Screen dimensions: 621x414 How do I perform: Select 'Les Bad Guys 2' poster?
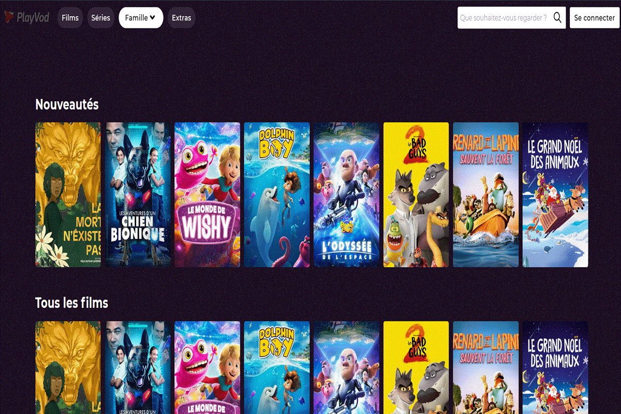pyautogui.click(x=416, y=196)
